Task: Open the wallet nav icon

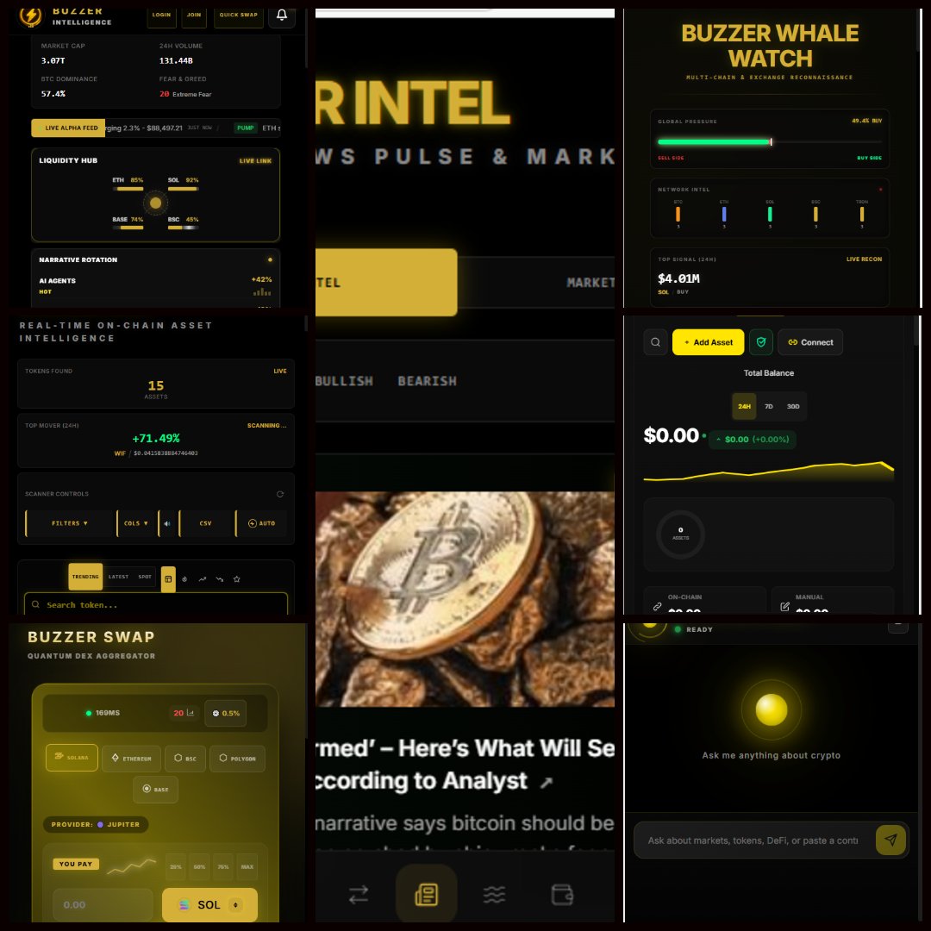Action: 562,894
